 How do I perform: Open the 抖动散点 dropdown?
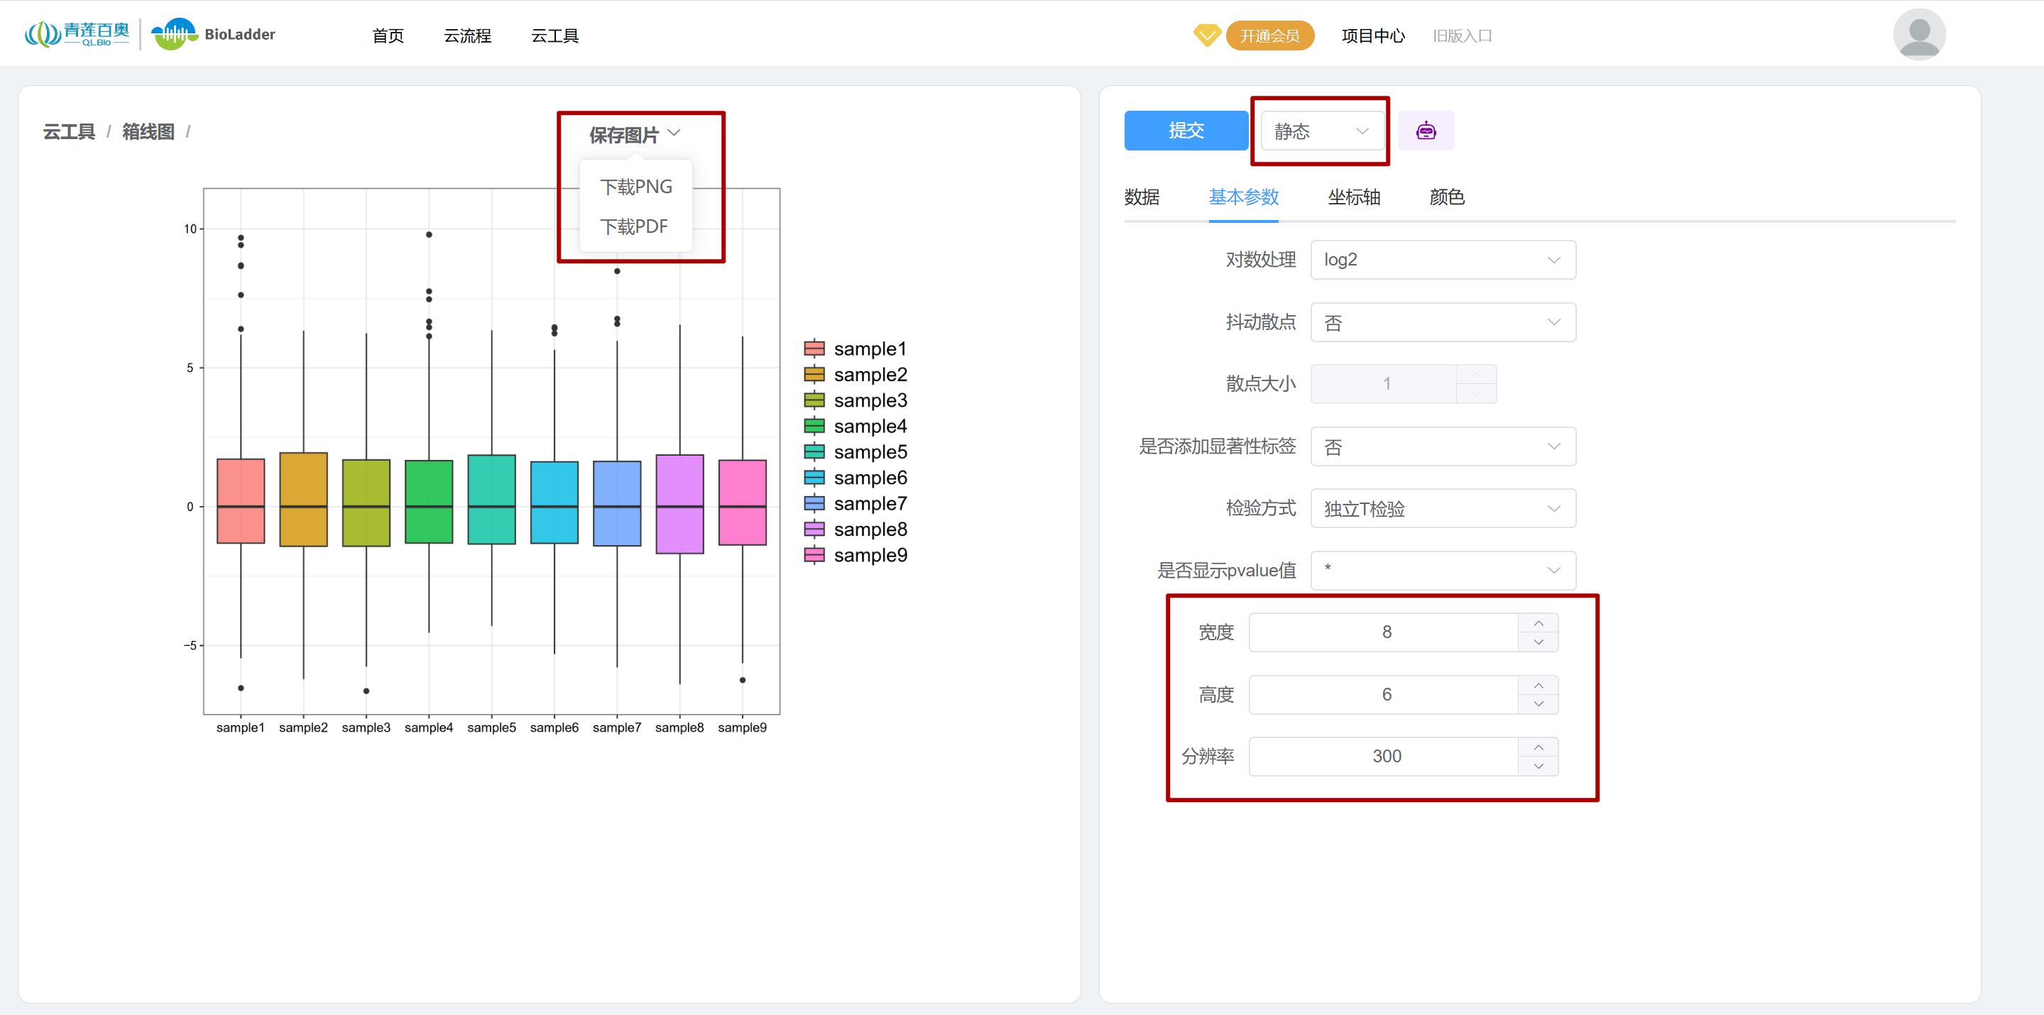coord(1443,322)
